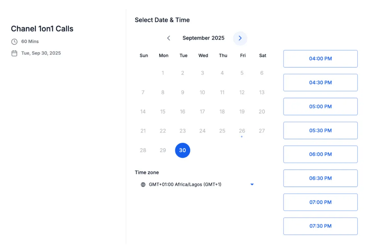Choose the 06:30 PM slot
The width and height of the screenshot is (374, 252).
point(320,179)
